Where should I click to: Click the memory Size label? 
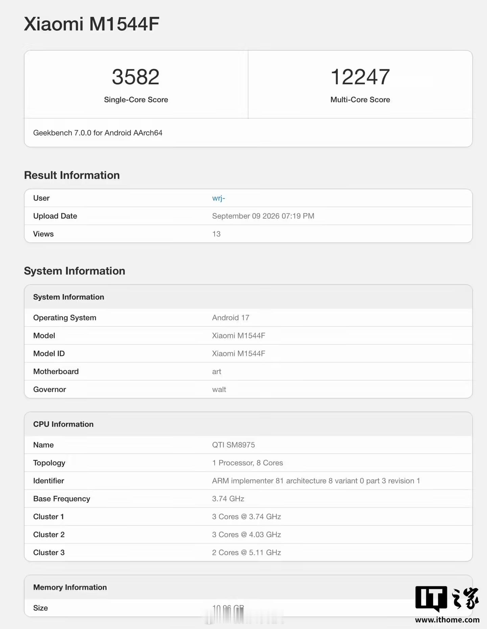click(x=41, y=608)
